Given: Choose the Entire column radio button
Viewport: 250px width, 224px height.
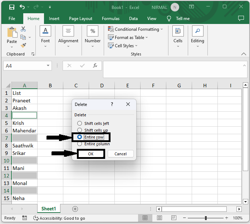Looking at the screenshot, I should coord(80,144).
